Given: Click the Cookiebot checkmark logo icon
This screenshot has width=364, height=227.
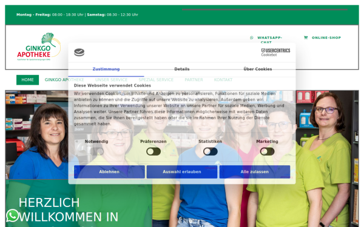Looking at the screenshot, I should [x=79, y=52].
